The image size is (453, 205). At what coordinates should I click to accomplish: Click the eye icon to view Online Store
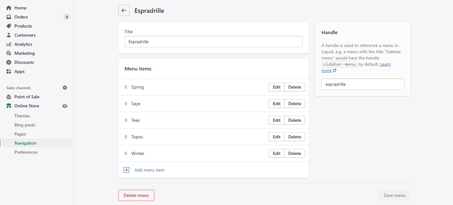(65, 106)
